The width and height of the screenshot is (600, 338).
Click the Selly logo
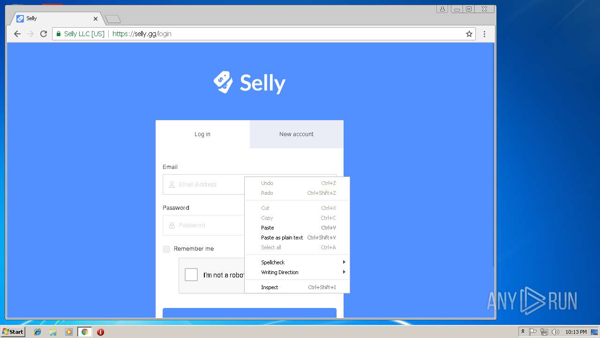tap(249, 83)
